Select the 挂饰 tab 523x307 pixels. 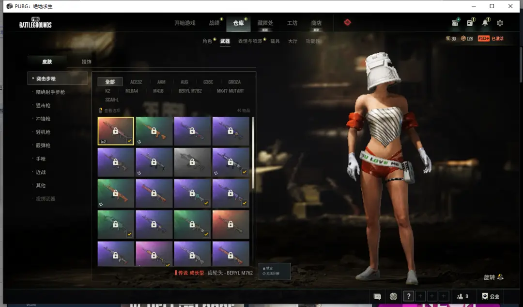[86, 62]
